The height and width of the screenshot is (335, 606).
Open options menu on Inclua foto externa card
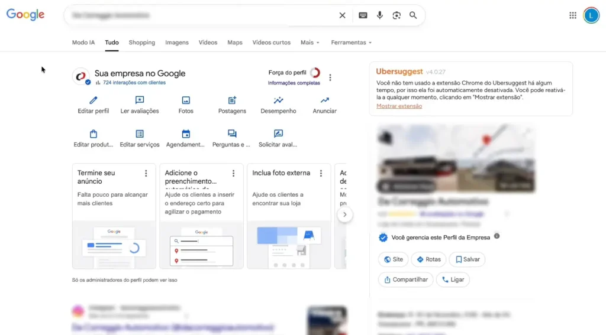click(x=321, y=173)
